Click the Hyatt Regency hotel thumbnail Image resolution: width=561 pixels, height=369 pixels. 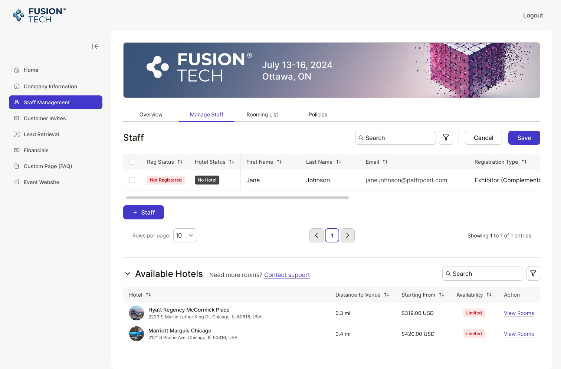click(137, 313)
